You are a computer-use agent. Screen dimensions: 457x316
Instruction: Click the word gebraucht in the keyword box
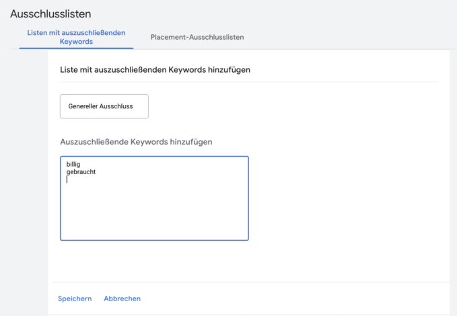[81, 172]
